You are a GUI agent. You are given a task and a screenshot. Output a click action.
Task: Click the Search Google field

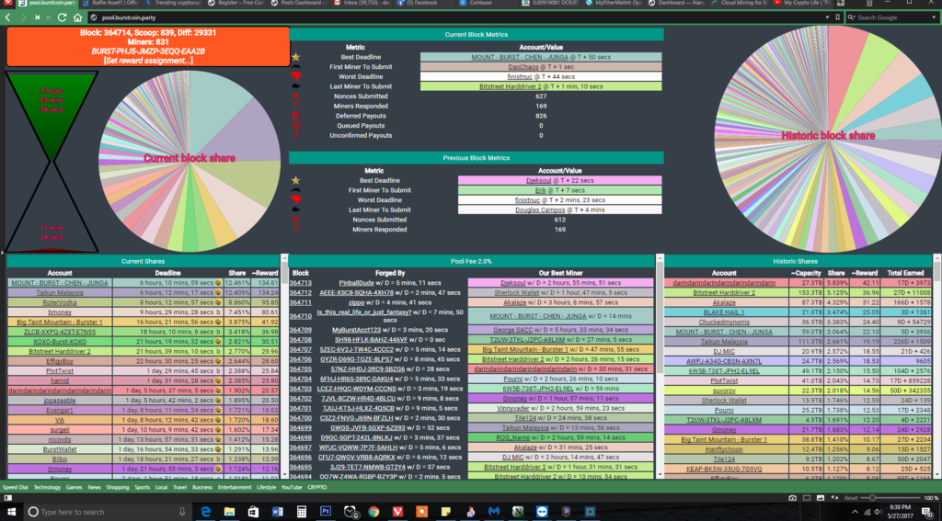[x=892, y=17]
